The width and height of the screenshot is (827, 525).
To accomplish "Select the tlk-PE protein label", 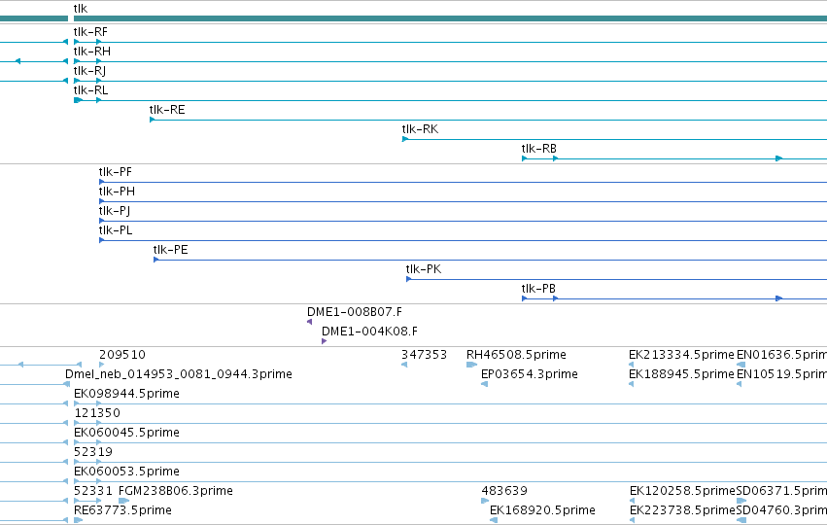I will 170,250.
